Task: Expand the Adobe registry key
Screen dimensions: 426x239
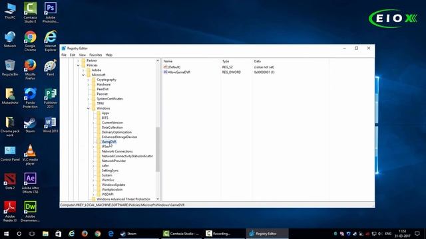Action: click(83, 70)
